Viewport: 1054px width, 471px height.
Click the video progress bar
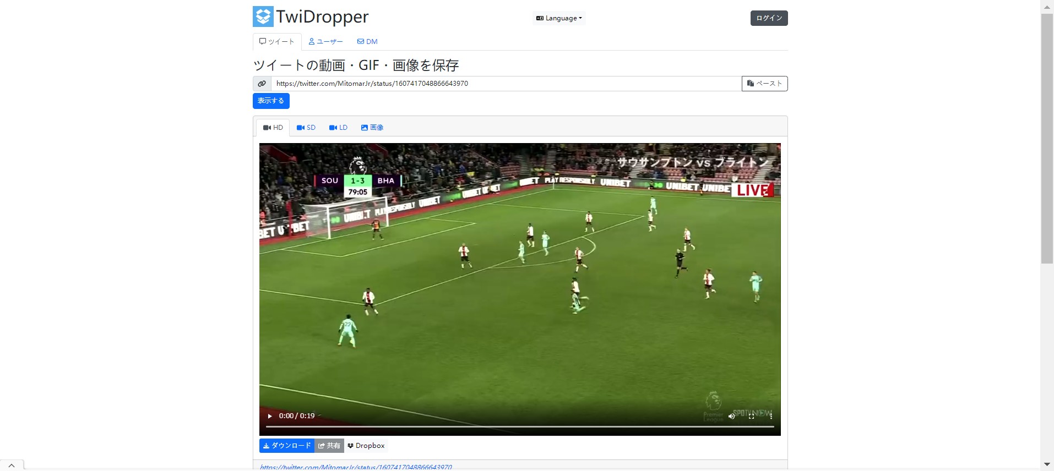(520, 426)
